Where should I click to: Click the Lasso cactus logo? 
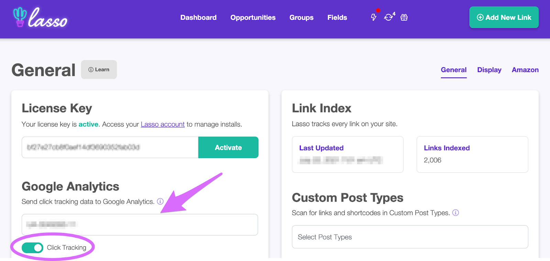40,17
